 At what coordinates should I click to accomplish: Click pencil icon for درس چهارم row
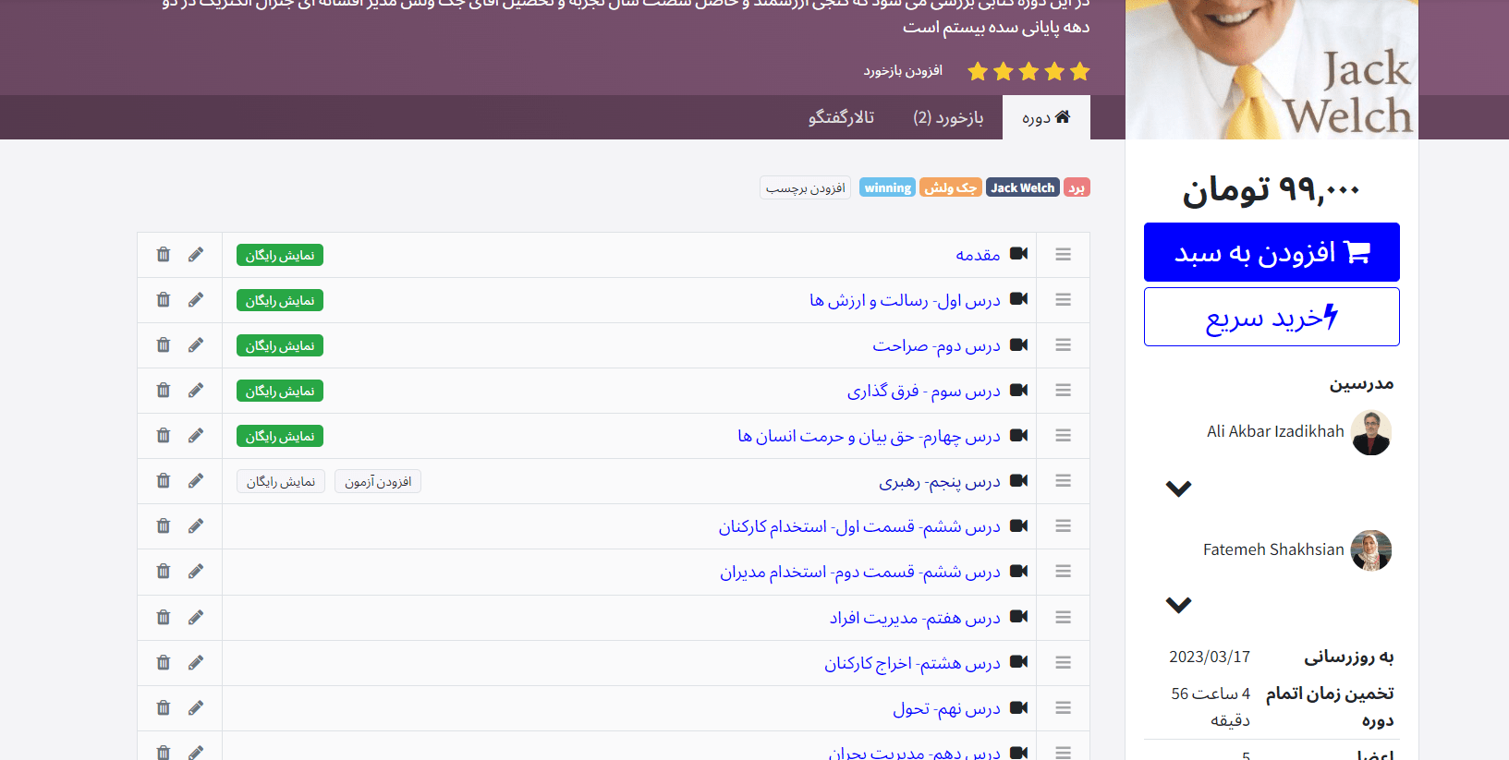[196, 435]
